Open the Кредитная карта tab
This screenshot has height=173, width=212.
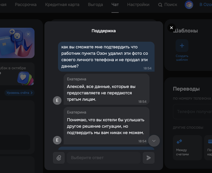coord(62,5)
